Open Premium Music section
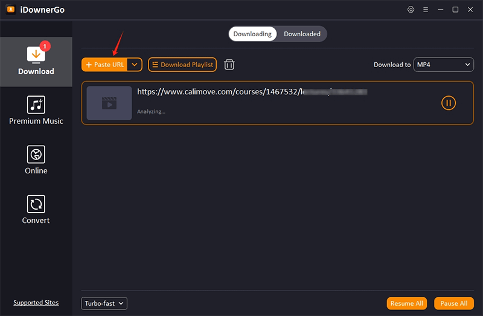 coord(36,111)
